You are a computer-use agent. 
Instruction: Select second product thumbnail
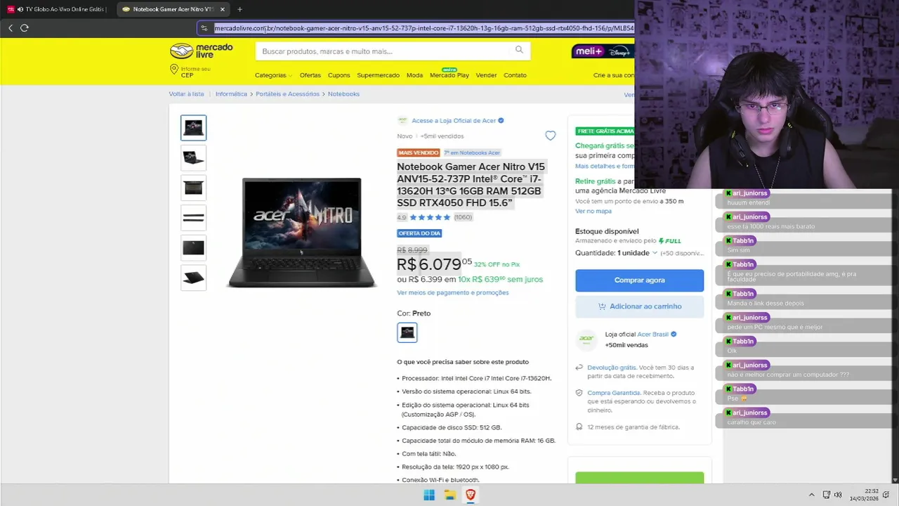(193, 158)
